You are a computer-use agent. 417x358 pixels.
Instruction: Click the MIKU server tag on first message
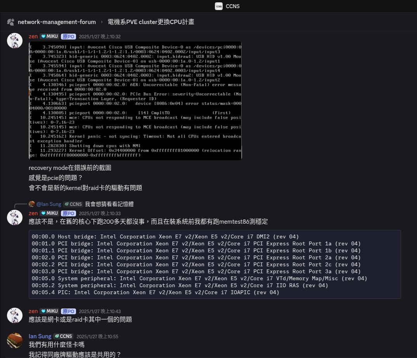click(49, 36)
